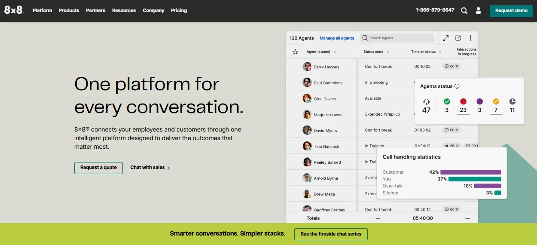Click the Geoffrey Bradley agent row name
This screenshot has height=245, width=537.
pos(329,210)
